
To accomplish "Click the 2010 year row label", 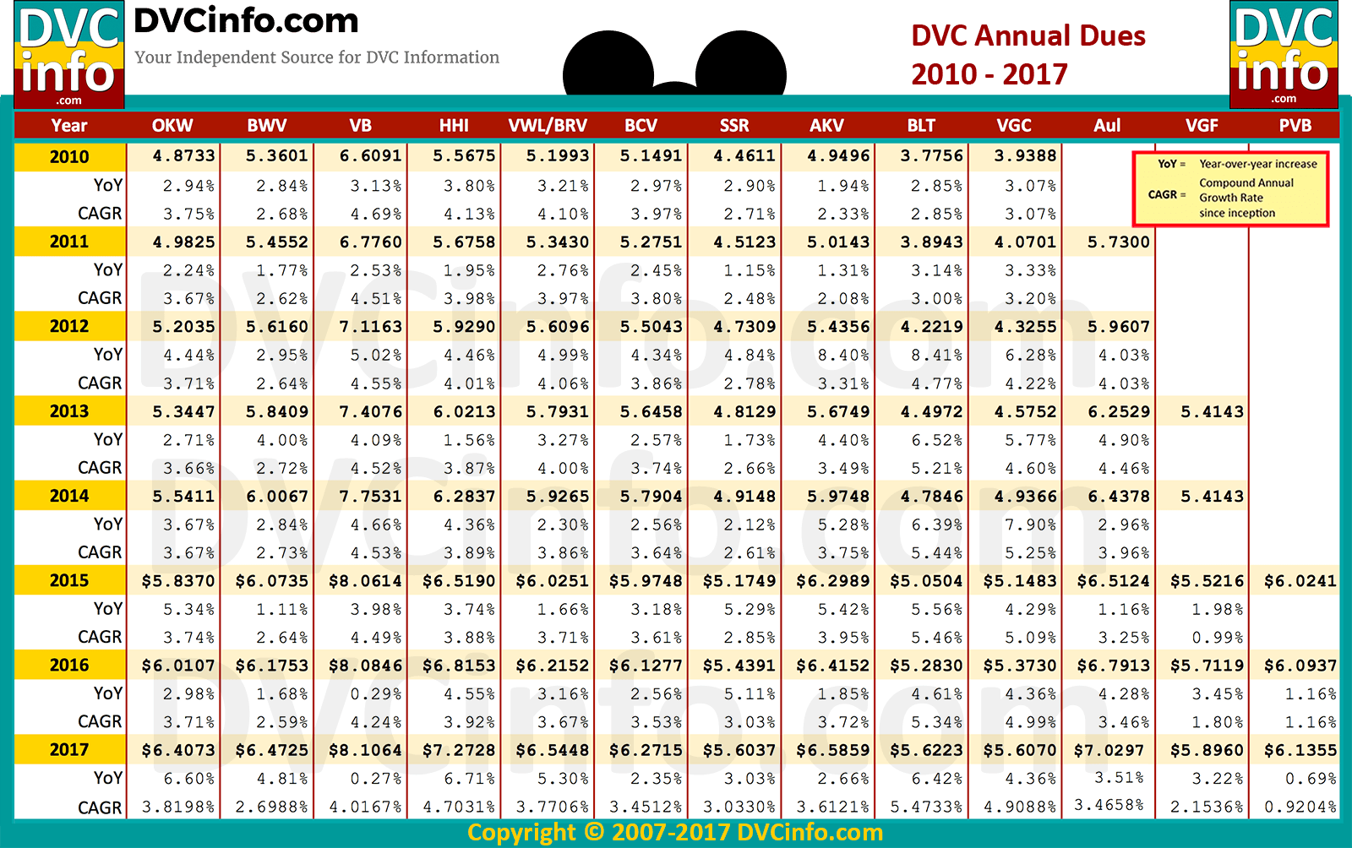I will 69,157.
